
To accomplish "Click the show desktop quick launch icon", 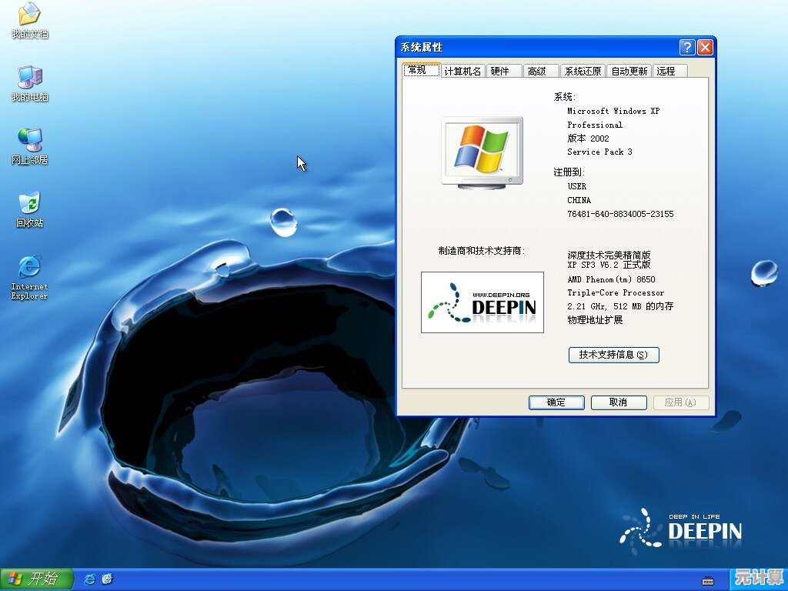I will [x=108, y=579].
